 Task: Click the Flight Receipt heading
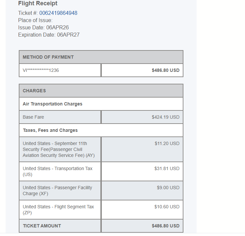pyautogui.click(x=38, y=4)
